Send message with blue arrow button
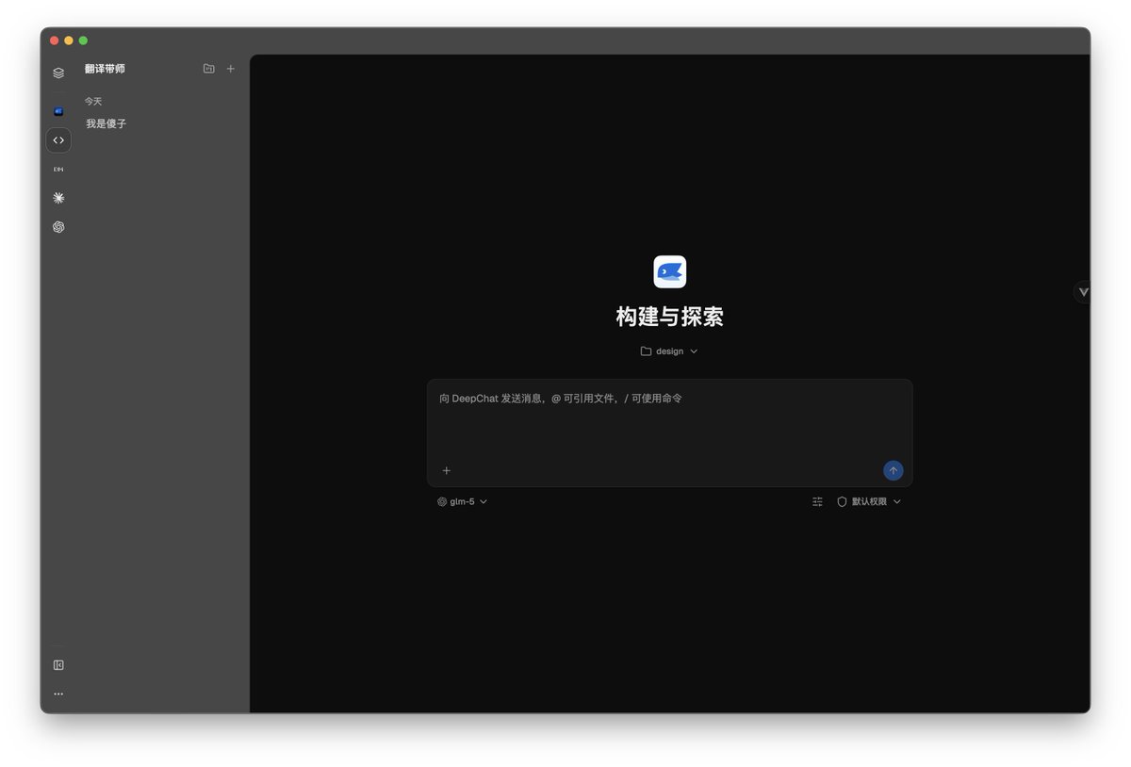Screen dimensions: 1131x767 [893, 470]
